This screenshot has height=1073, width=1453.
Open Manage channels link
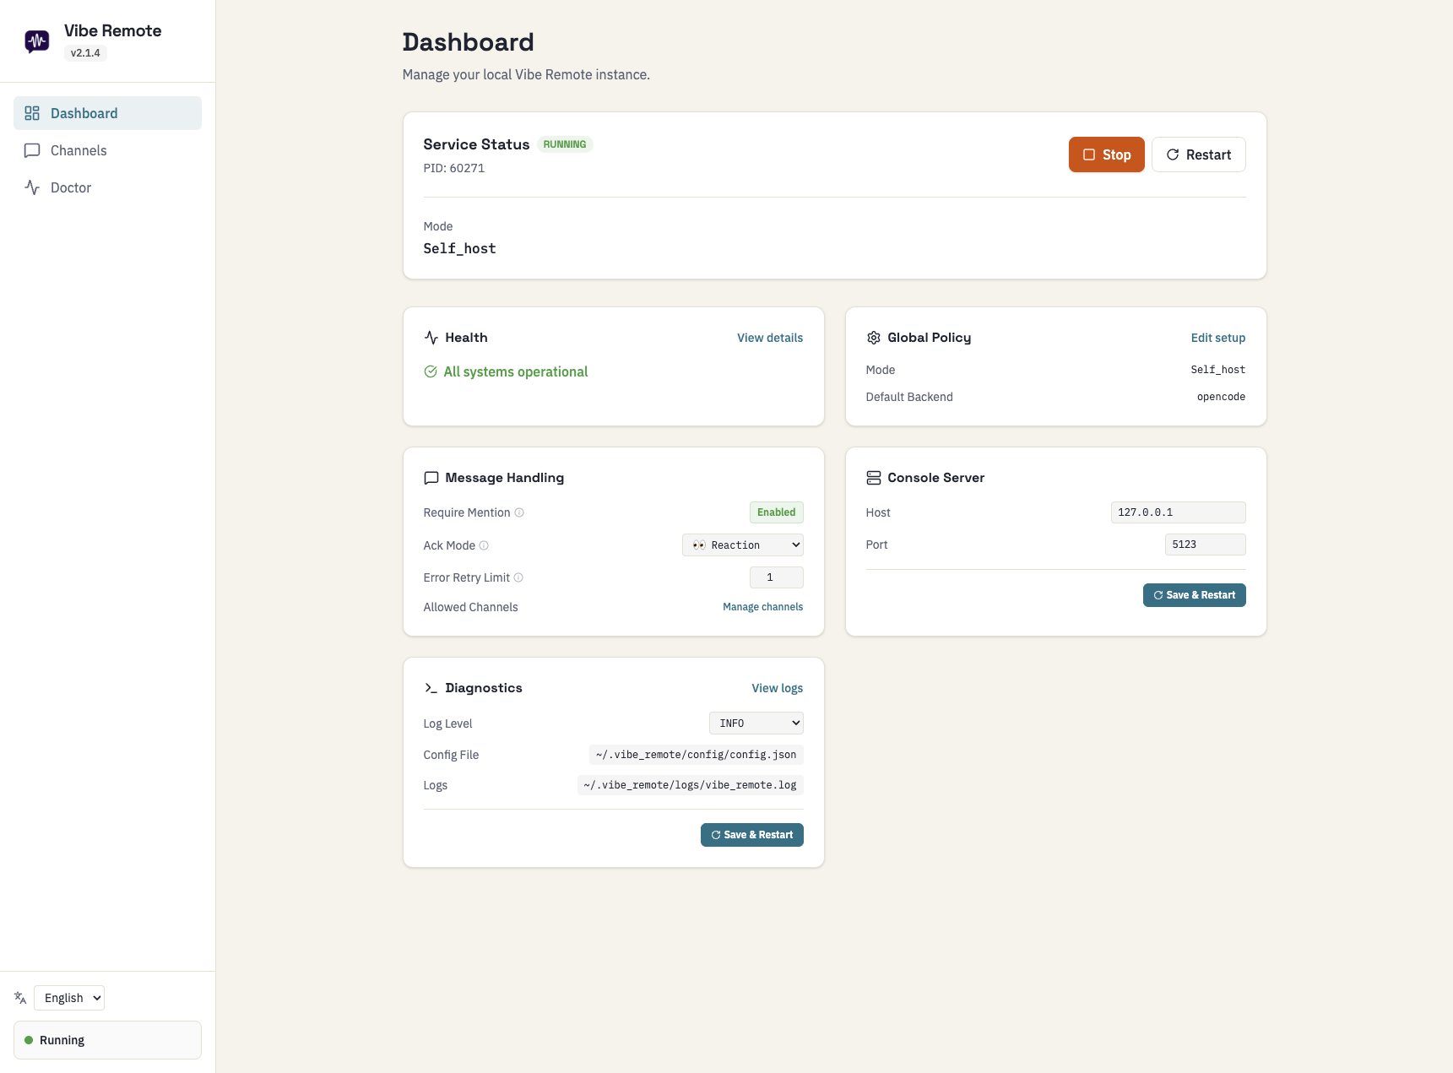click(x=762, y=606)
